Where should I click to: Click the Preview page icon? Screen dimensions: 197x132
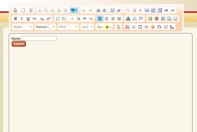[15, 11]
